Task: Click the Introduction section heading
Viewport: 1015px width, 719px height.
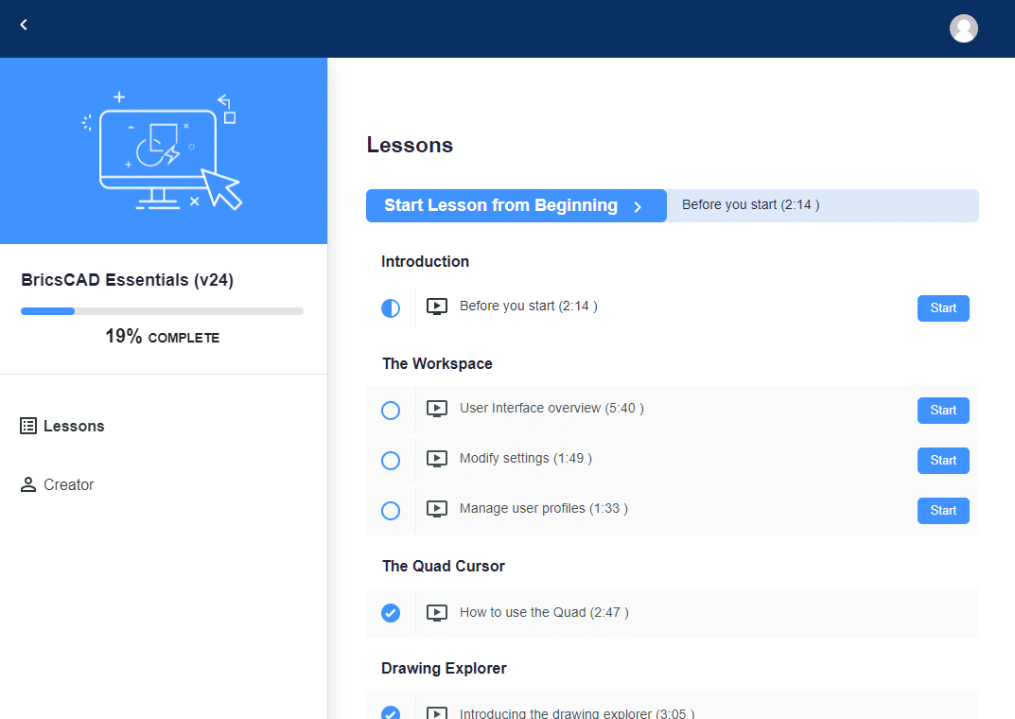Action: (x=425, y=261)
